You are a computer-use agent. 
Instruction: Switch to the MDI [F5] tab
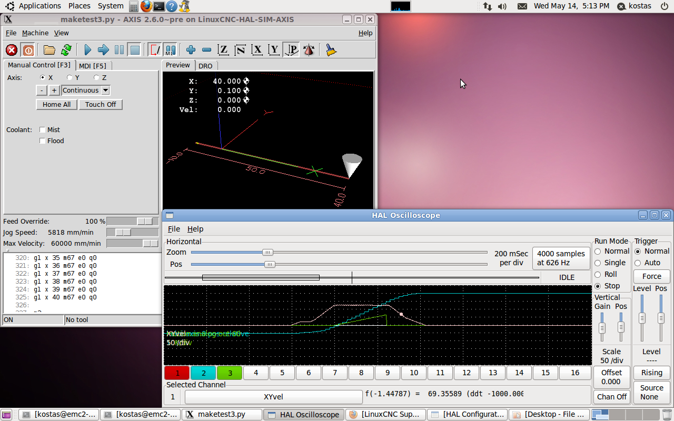coord(93,66)
